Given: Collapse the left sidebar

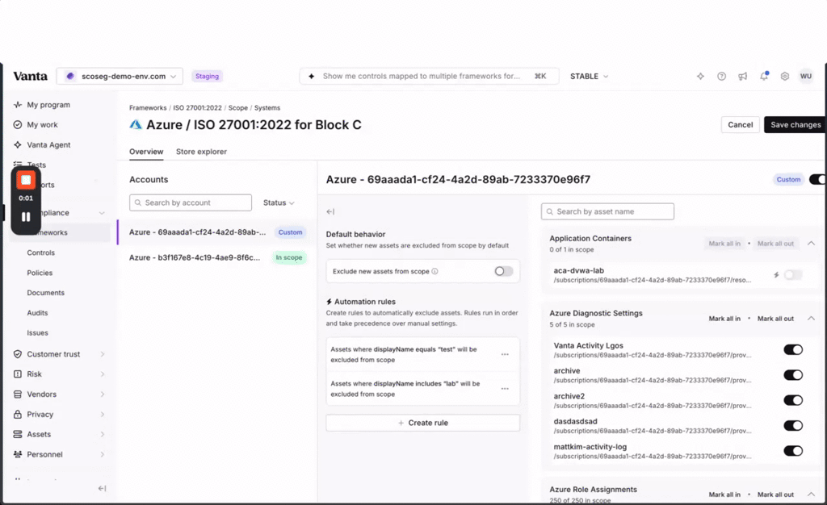Looking at the screenshot, I should pyautogui.click(x=103, y=488).
